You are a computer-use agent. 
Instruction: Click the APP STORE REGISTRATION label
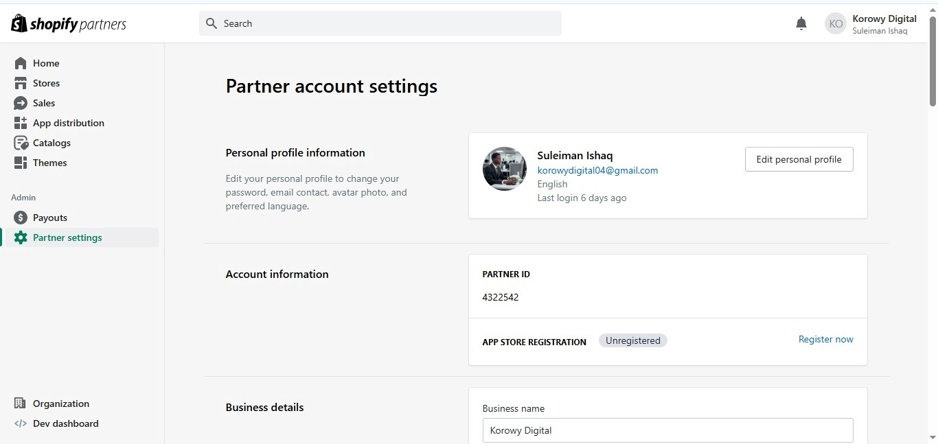coord(534,342)
